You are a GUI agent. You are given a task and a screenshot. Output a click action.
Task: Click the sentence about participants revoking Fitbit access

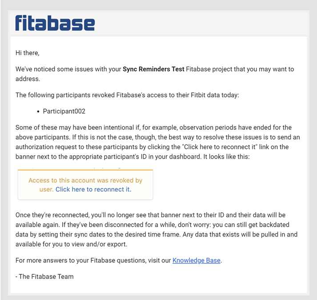point(127,95)
